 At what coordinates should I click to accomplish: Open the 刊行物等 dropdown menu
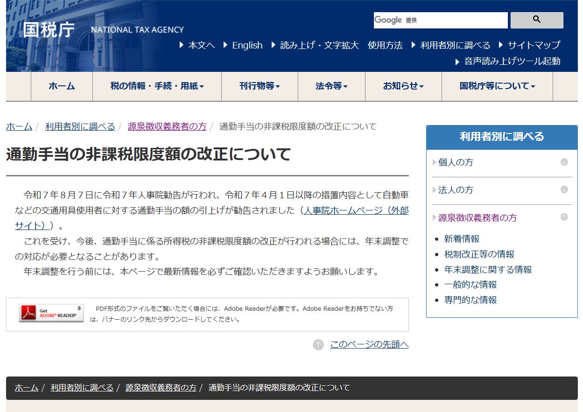[260, 86]
